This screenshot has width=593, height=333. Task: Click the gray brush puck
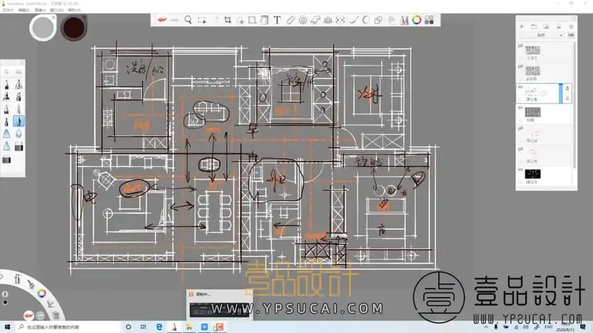click(x=43, y=28)
